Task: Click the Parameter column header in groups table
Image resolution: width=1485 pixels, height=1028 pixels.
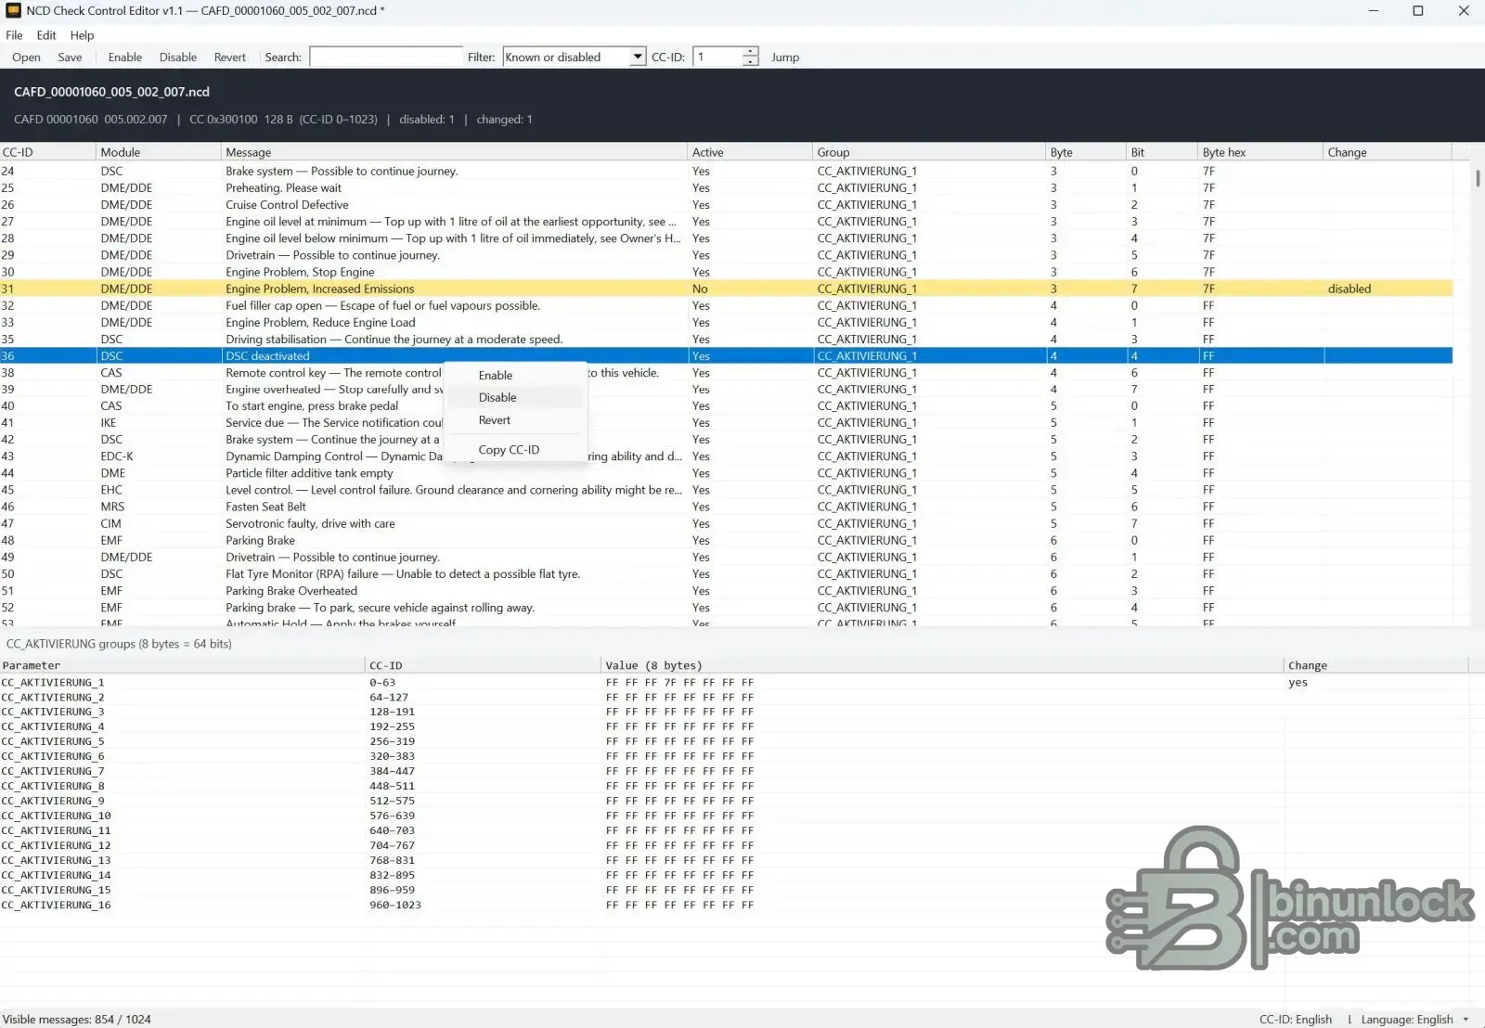Action: click(x=183, y=665)
